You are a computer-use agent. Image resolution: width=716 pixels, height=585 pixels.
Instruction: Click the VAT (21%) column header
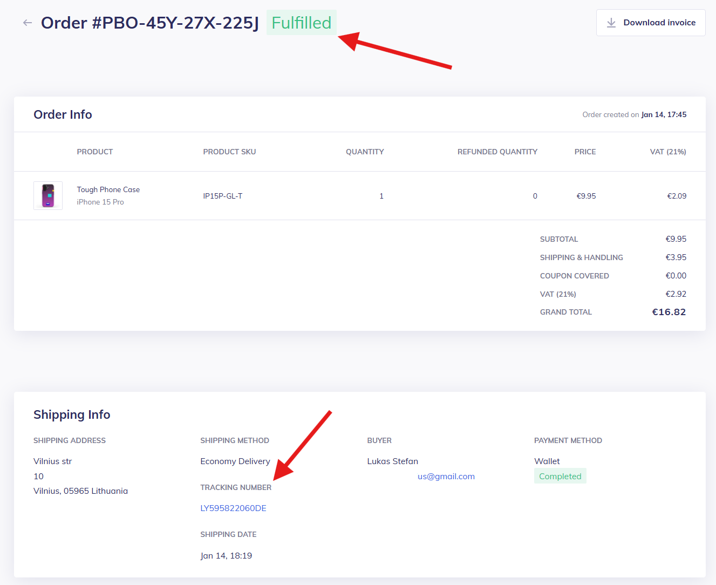tap(667, 152)
